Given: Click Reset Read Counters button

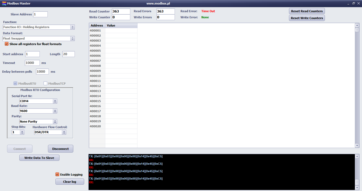Looking at the screenshot, I should [307, 11].
